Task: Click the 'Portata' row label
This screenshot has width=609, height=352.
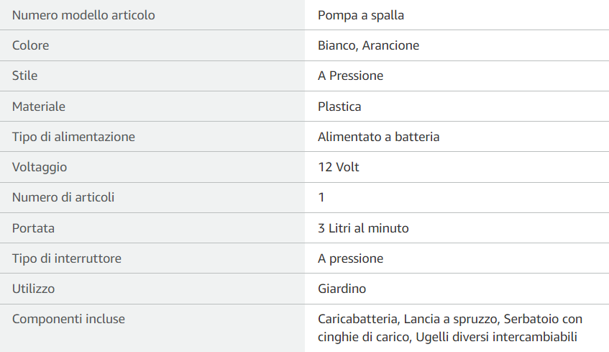Action: tap(34, 228)
